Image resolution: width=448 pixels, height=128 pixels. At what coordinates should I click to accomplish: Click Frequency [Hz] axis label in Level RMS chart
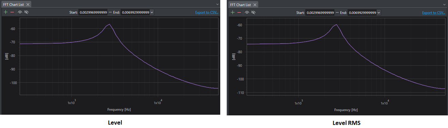tap(346, 110)
